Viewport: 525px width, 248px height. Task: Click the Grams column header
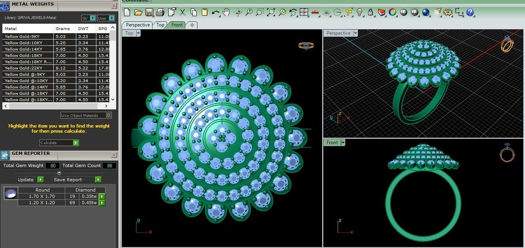click(64, 28)
